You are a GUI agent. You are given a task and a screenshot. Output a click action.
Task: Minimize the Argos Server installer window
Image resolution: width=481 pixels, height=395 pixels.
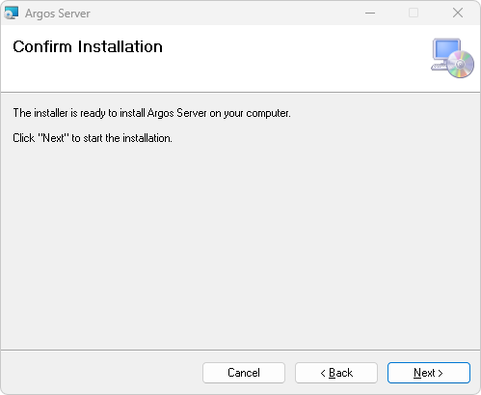pos(370,14)
